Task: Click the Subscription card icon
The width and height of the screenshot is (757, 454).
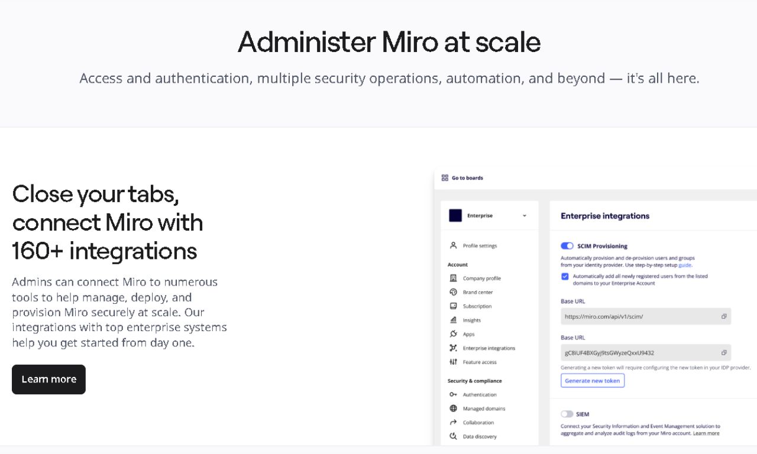Action: pyautogui.click(x=453, y=306)
